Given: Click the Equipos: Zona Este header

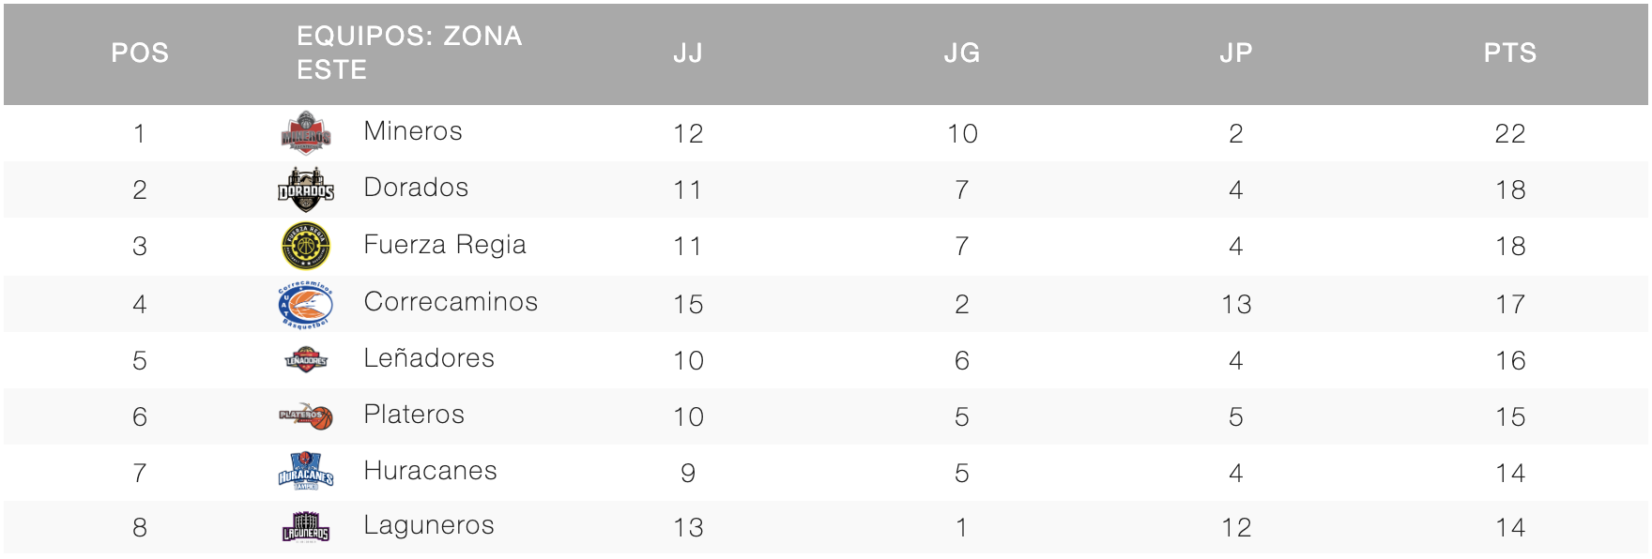Looking at the screenshot, I should (x=409, y=53).
